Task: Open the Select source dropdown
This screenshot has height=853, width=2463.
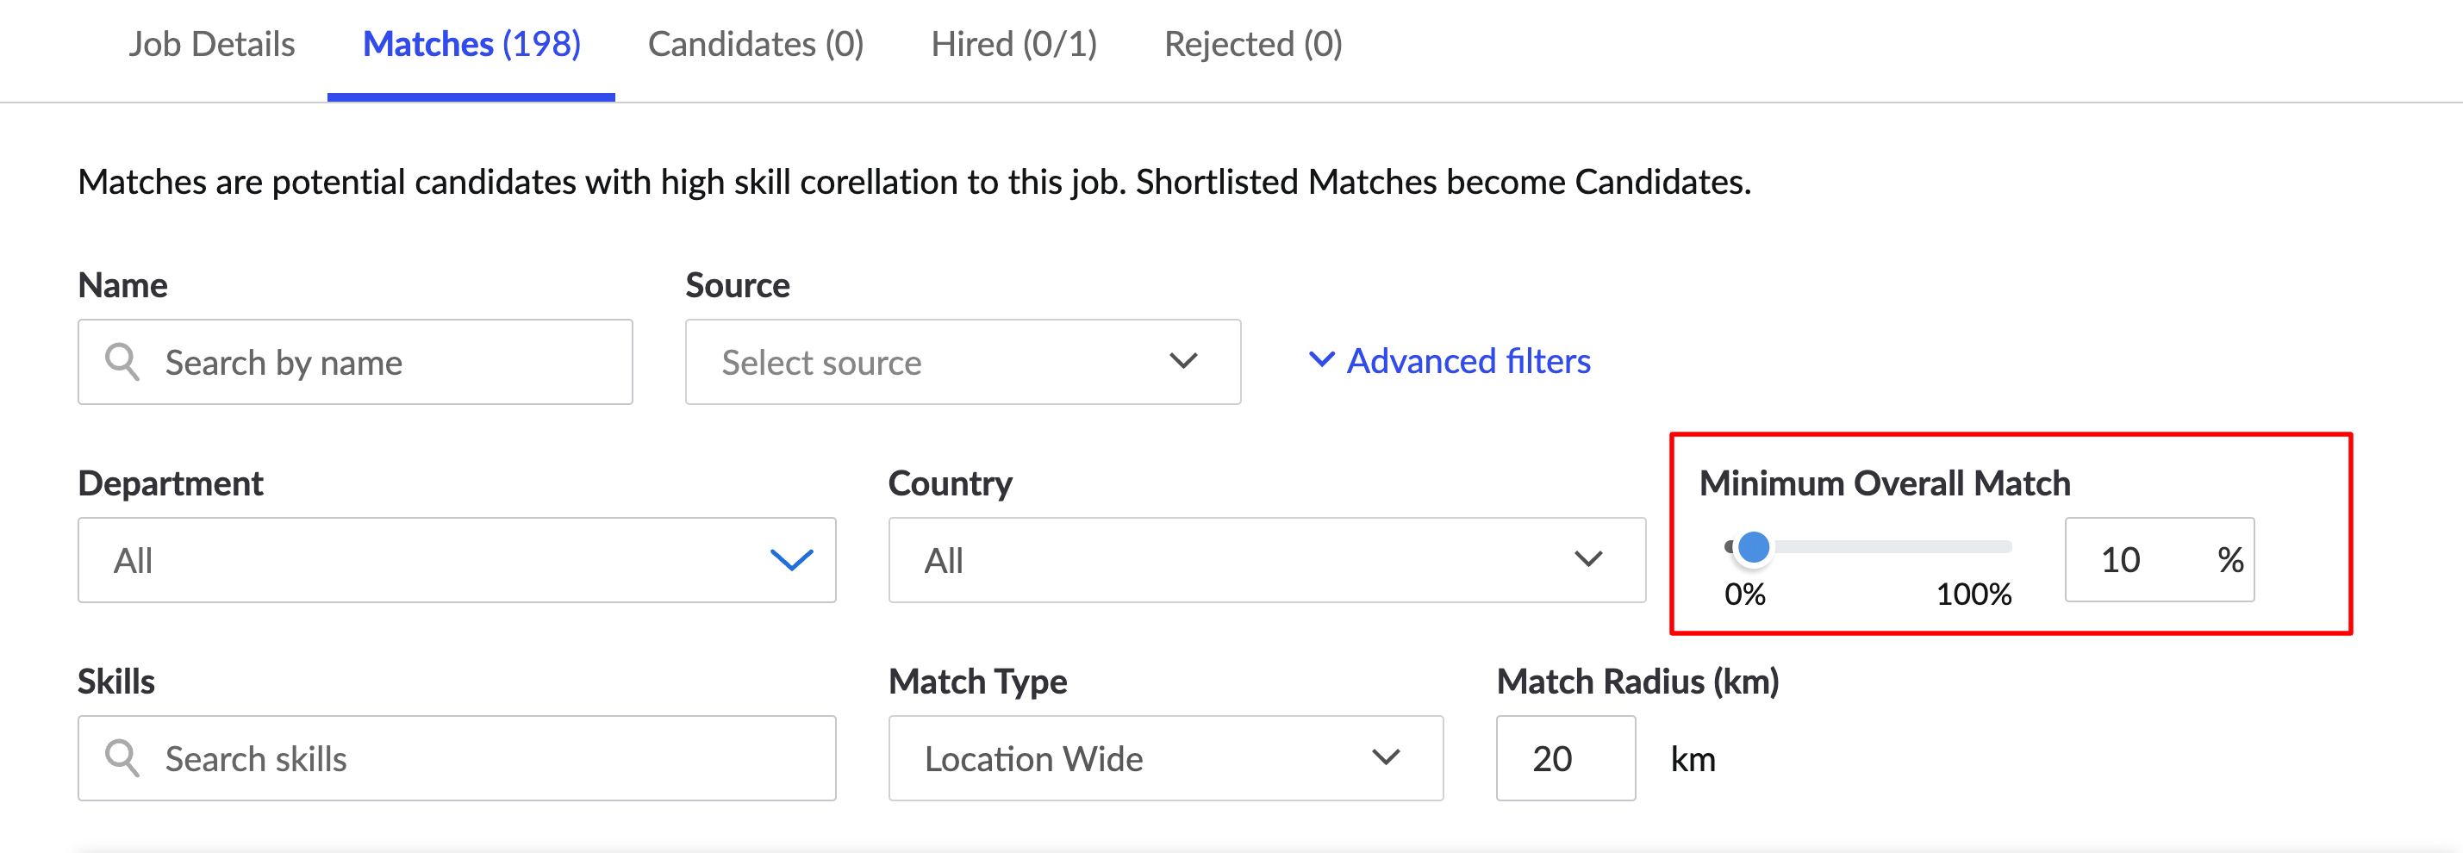Action: click(x=963, y=362)
